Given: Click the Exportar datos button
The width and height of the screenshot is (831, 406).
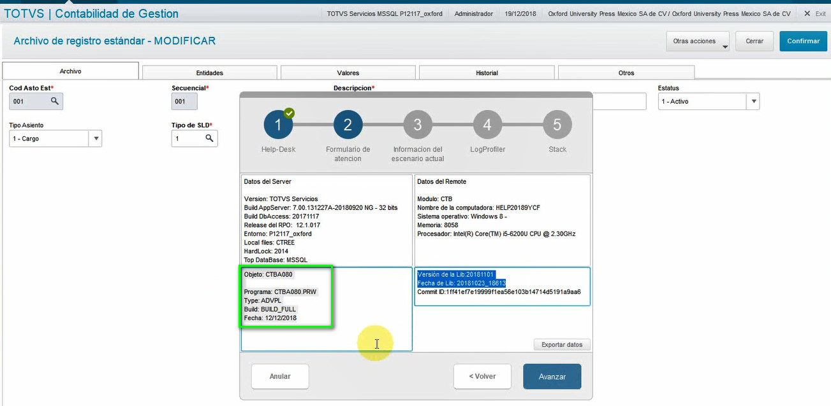Looking at the screenshot, I should click(562, 344).
